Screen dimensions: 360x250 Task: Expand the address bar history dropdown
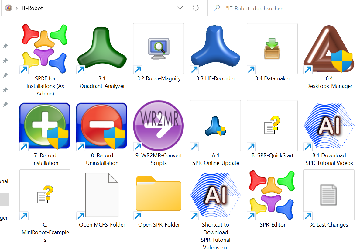pos(180,8)
